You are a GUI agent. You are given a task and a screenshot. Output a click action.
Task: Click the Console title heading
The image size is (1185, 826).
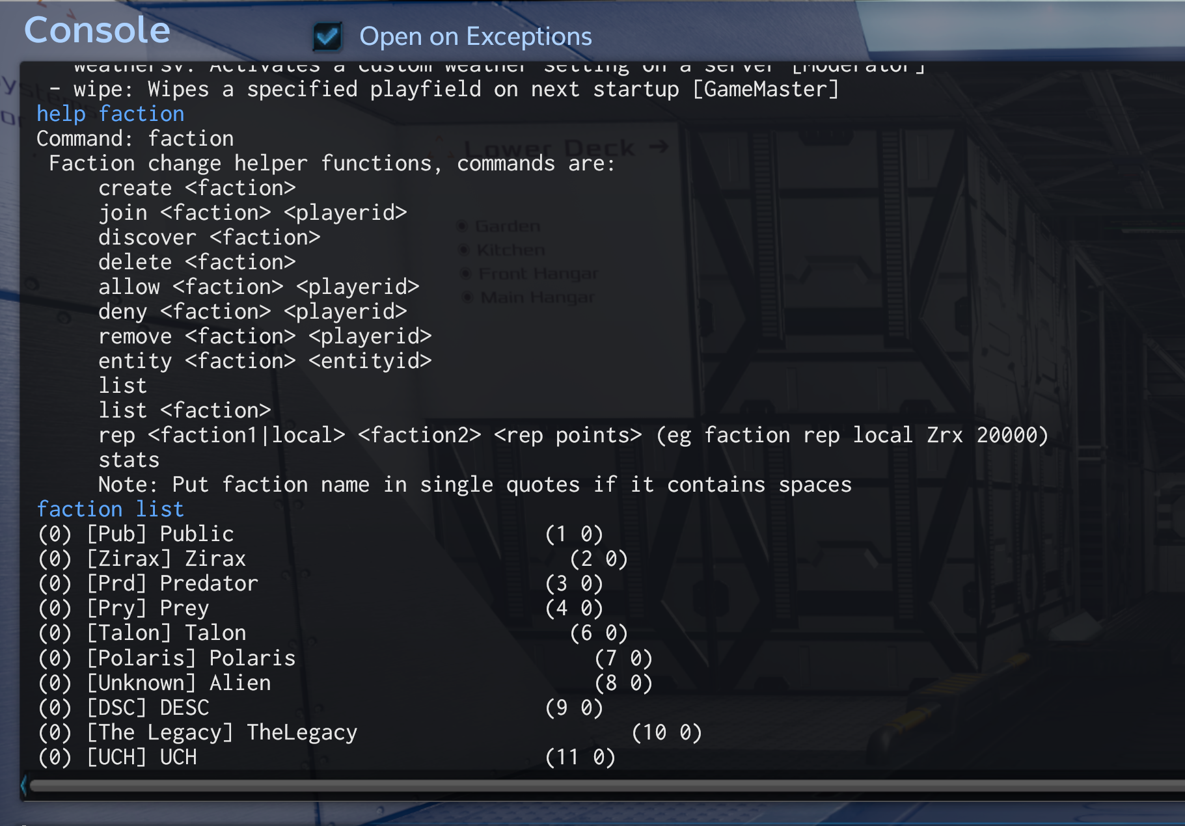[98, 30]
